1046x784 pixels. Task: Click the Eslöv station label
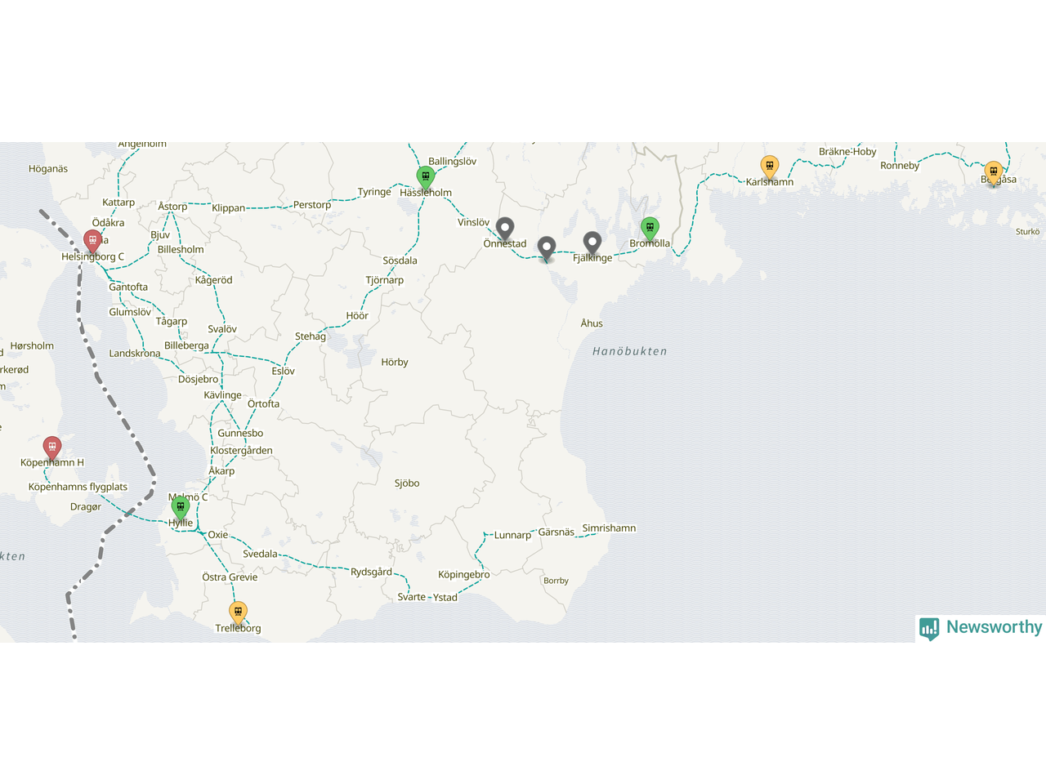[284, 372]
